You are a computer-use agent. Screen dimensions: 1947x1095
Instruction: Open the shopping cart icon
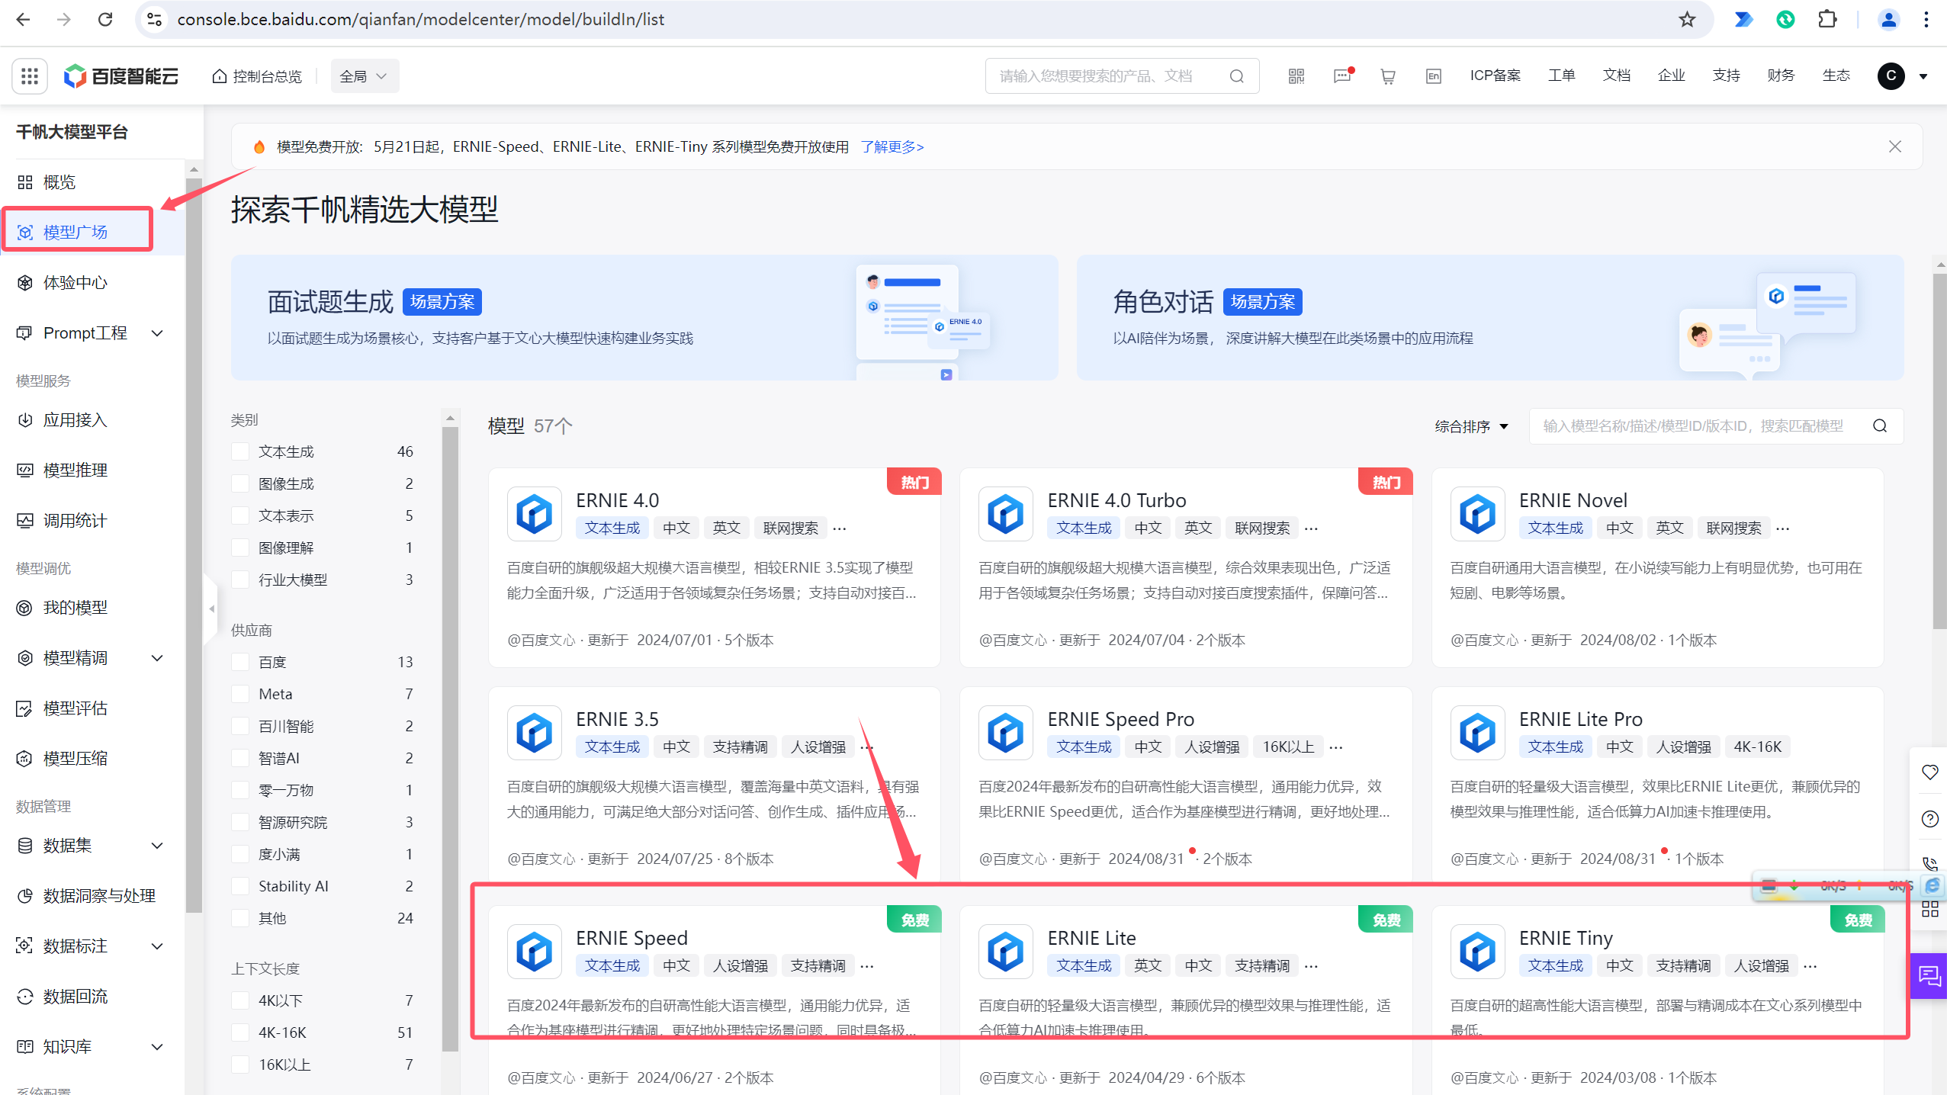[1388, 76]
